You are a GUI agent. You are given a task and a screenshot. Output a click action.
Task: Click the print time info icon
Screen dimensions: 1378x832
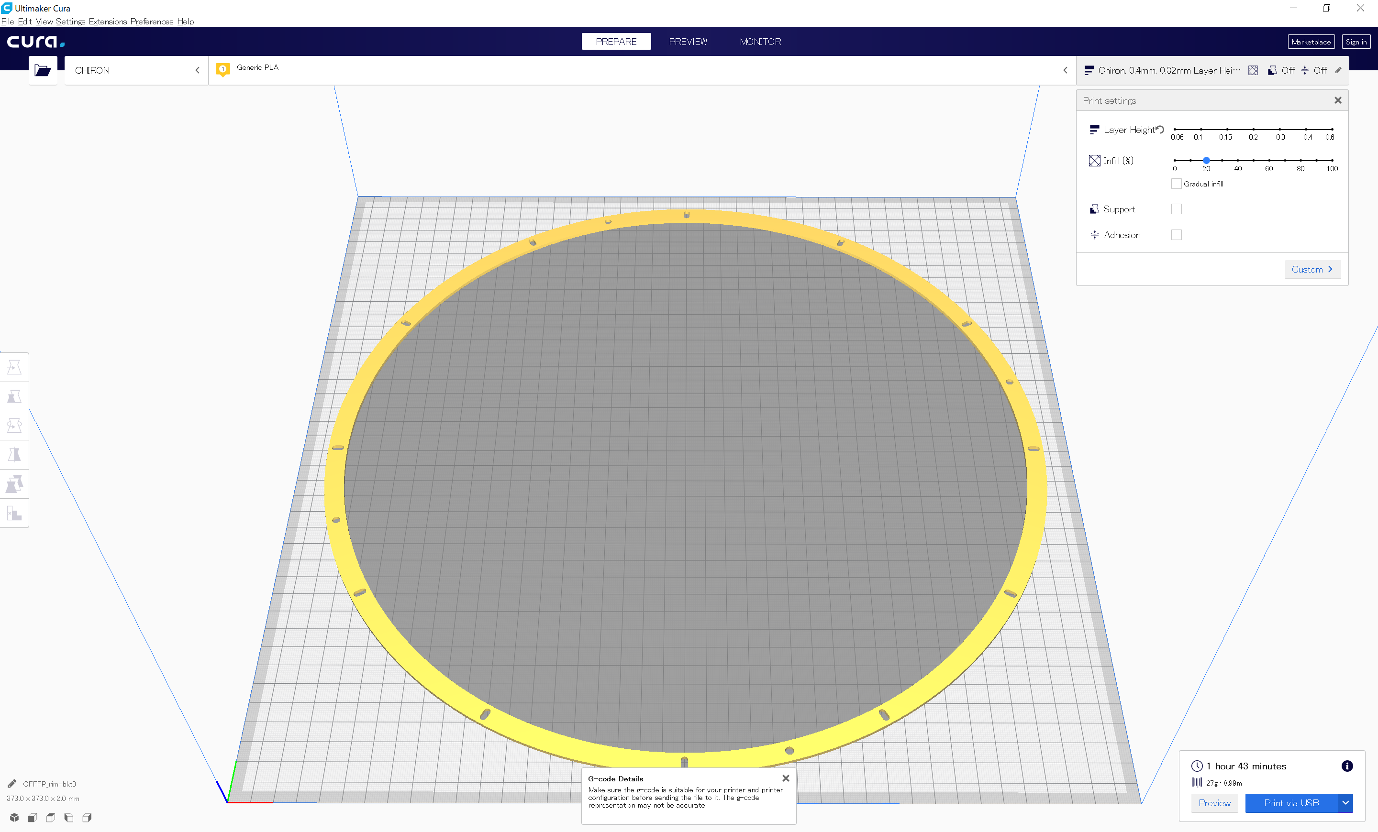(x=1347, y=766)
